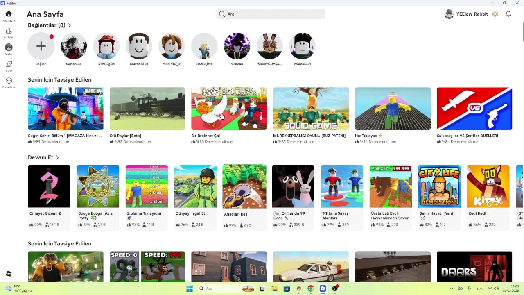Click the Roblox taskbar icon
The height and width of the screenshot is (295, 524).
point(323,288)
